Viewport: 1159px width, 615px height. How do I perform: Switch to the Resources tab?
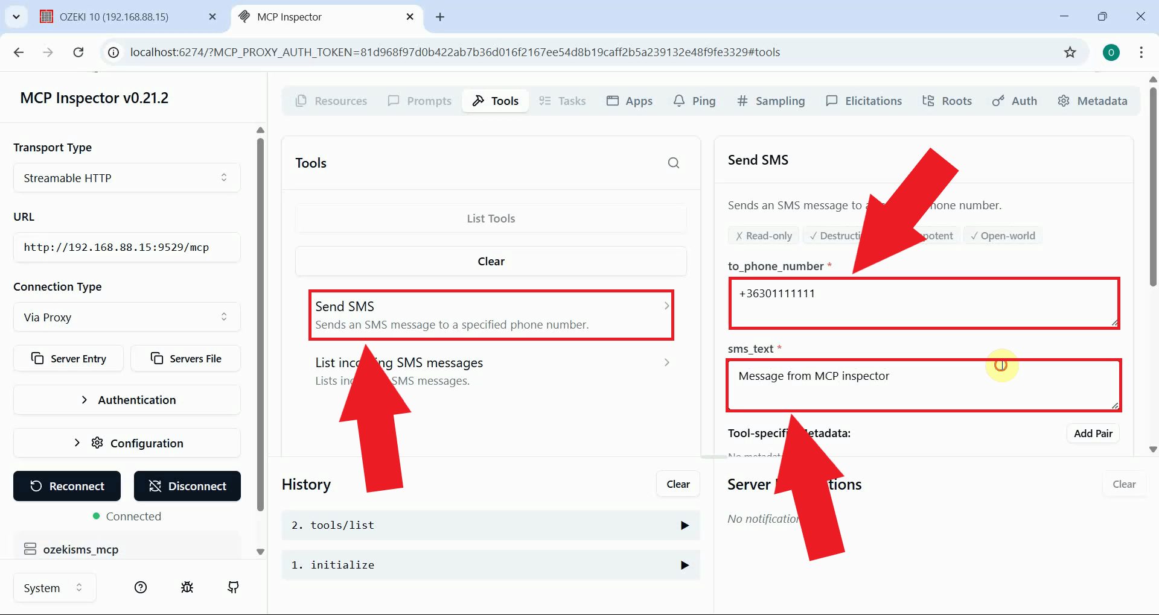[331, 101]
